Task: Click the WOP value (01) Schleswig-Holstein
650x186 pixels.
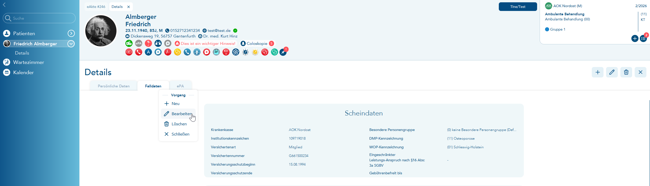Action: (x=465, y=147)
